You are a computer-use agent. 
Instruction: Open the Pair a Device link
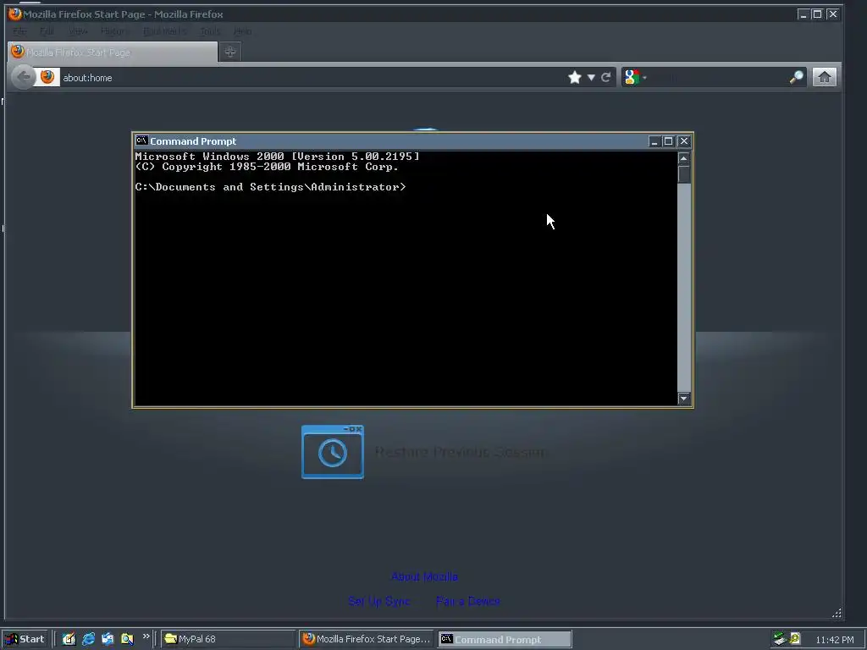[x=467, y=601]
